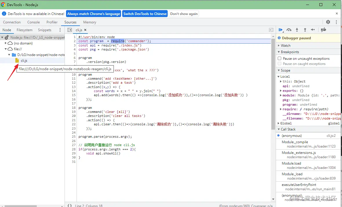Image resolution: width=342 pixels, height=207 pixels.
Task: Click the editor vertical scrollbar thumb
Action: [x=273, y=84]
